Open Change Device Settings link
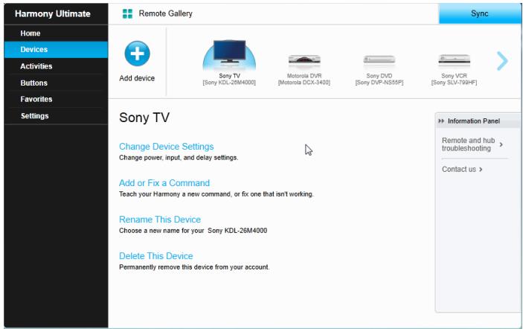 pos(166,147)
